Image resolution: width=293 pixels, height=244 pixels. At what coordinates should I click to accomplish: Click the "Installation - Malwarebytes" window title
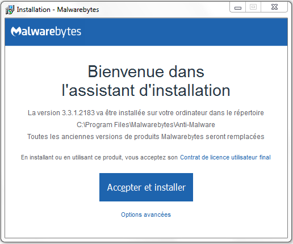(x=58, y=10)
